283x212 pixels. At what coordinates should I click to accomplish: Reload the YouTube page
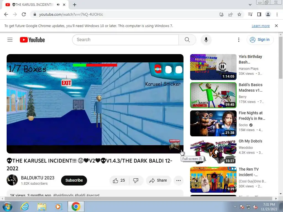point(24,14)
